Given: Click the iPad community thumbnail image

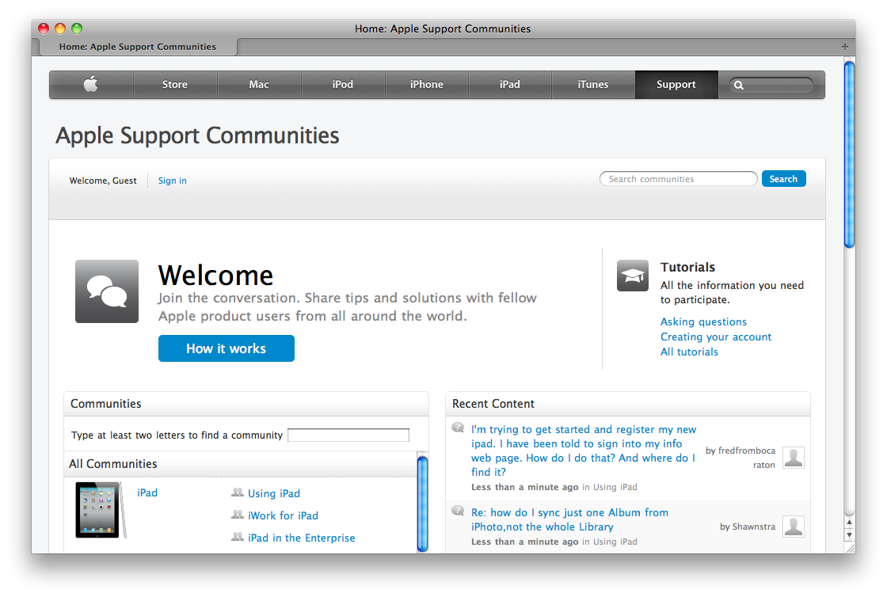Looking at the screenshot, I should point(100,509).
